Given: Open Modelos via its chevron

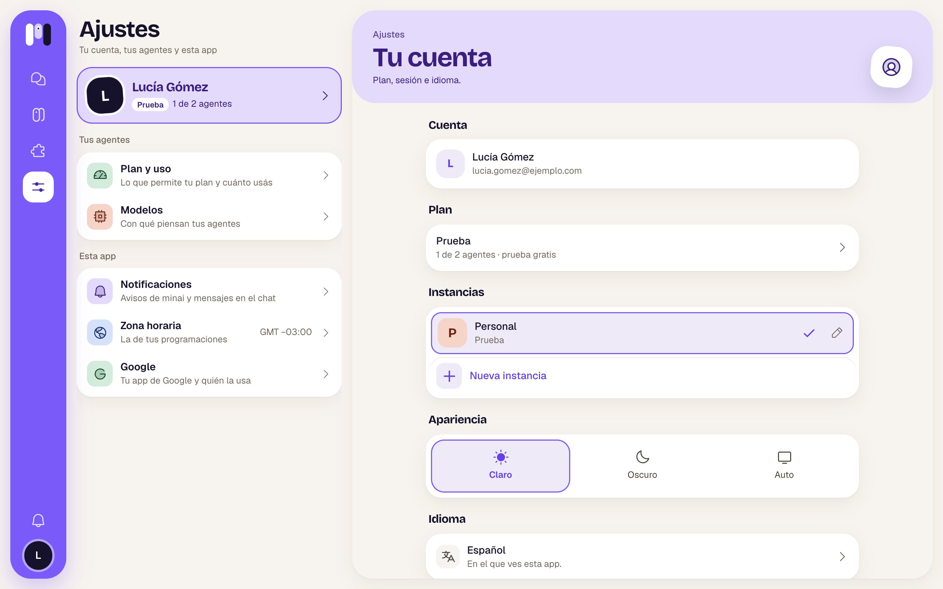Looking at the screenshot, I should (326, 216).
